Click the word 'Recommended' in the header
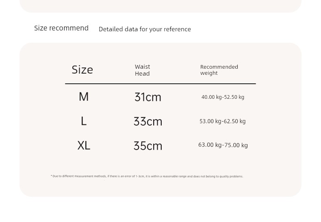 pos(219,67)
